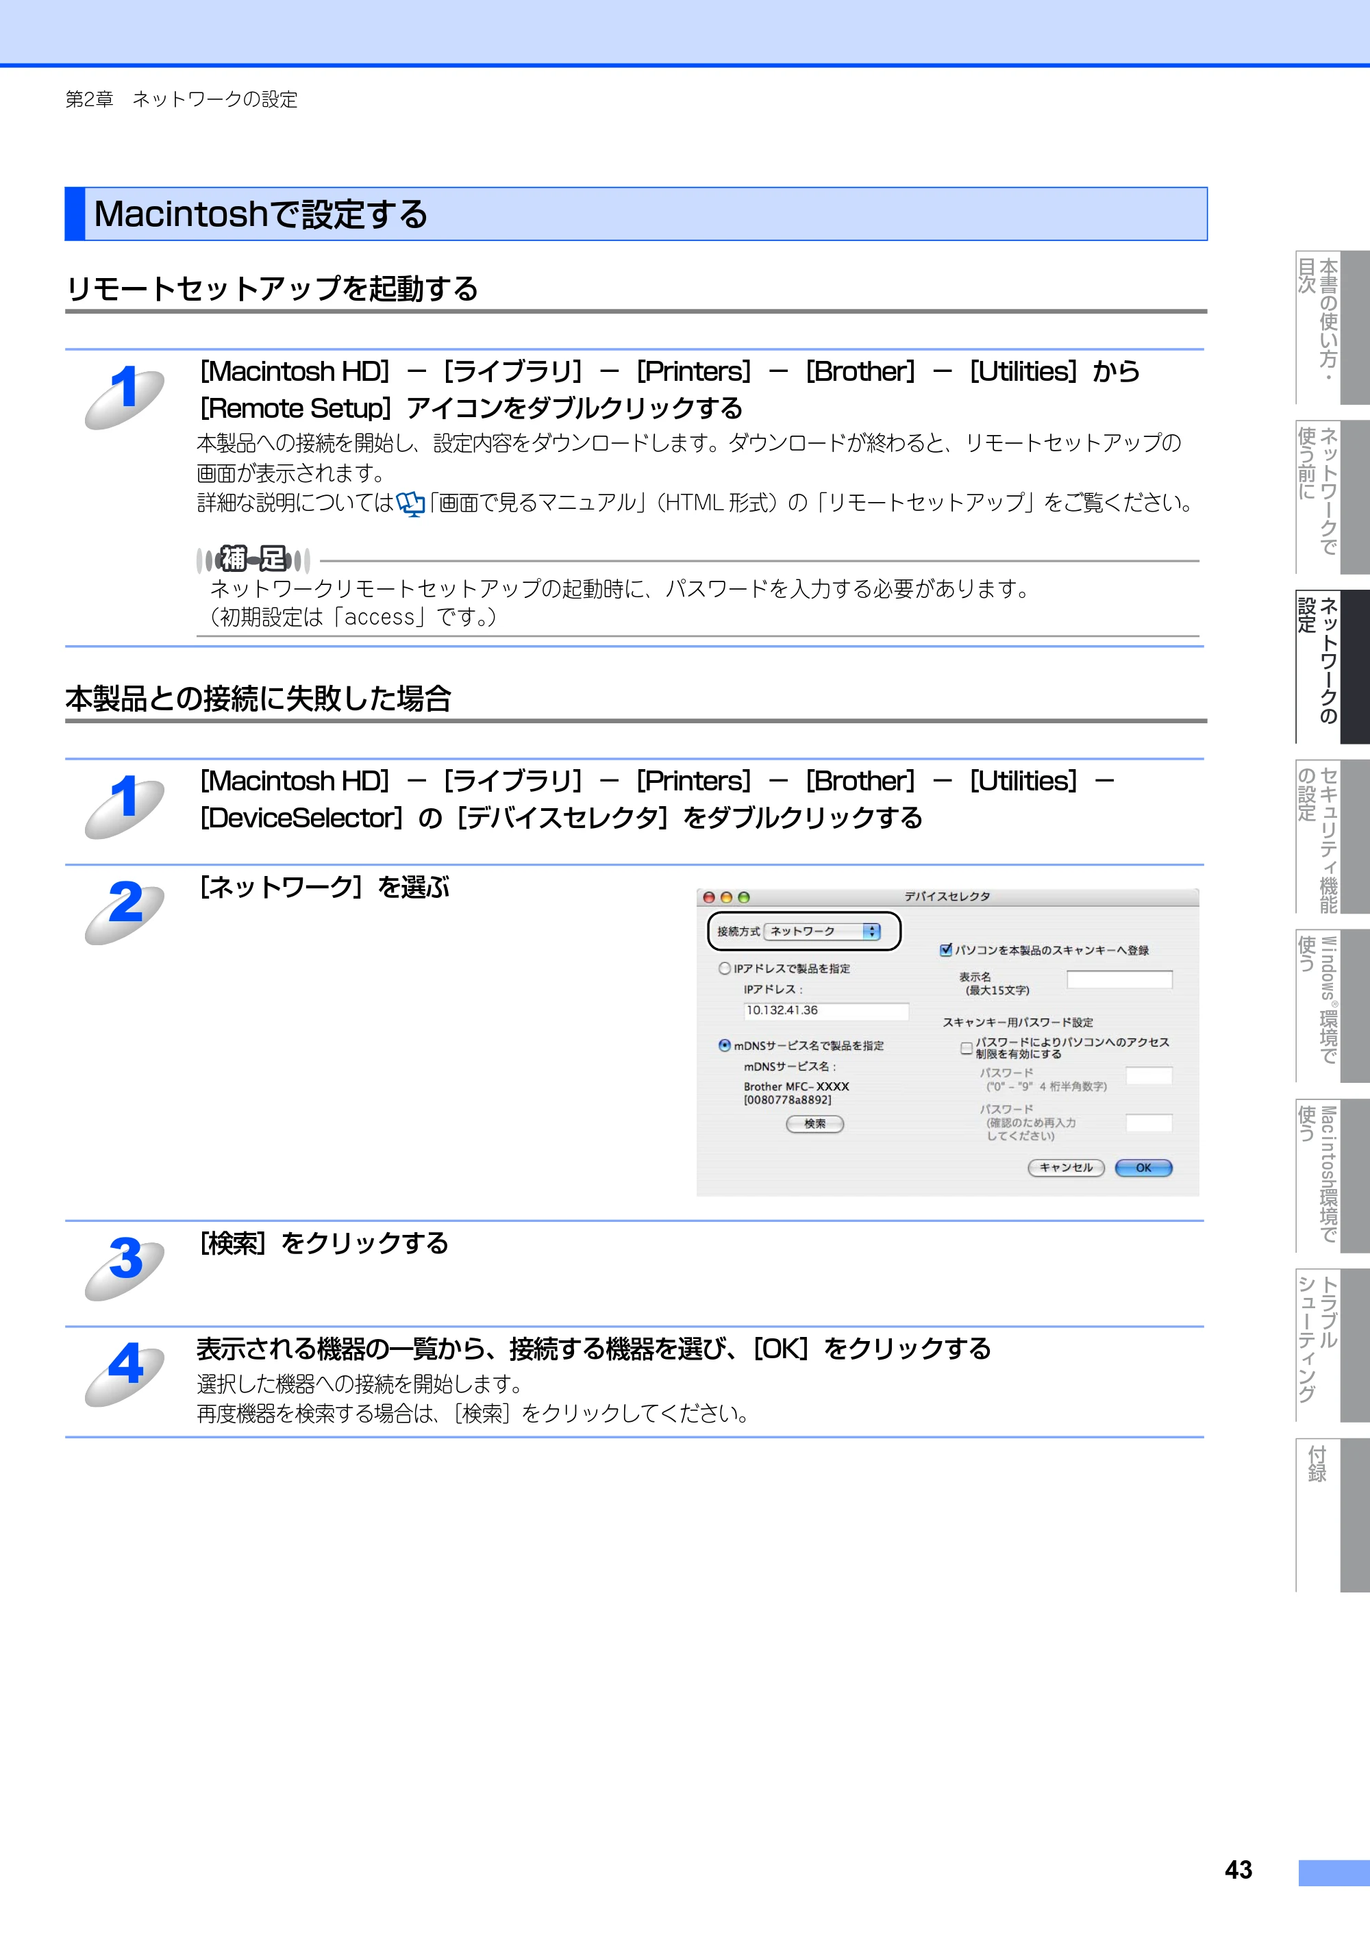The height and width of the screenshot is (1939, 1370).
Task: Open the トラブルシューティング side tab
Action: click(1332, 1345)
